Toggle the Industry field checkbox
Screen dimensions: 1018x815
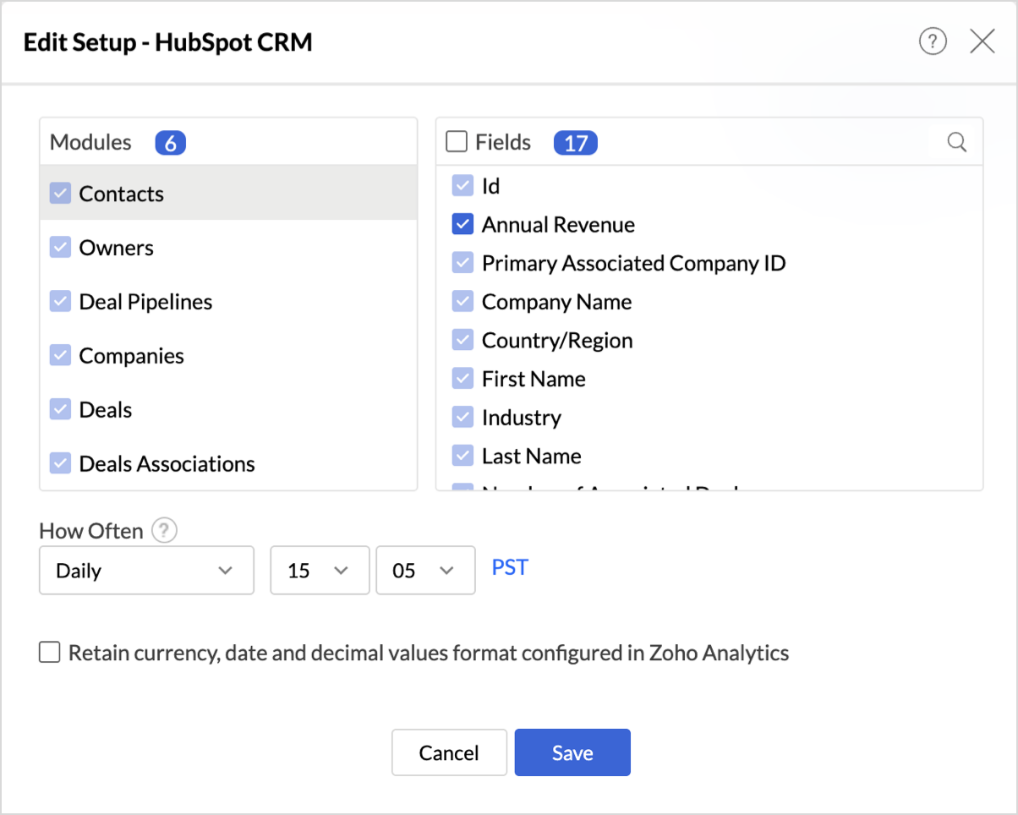462,418
